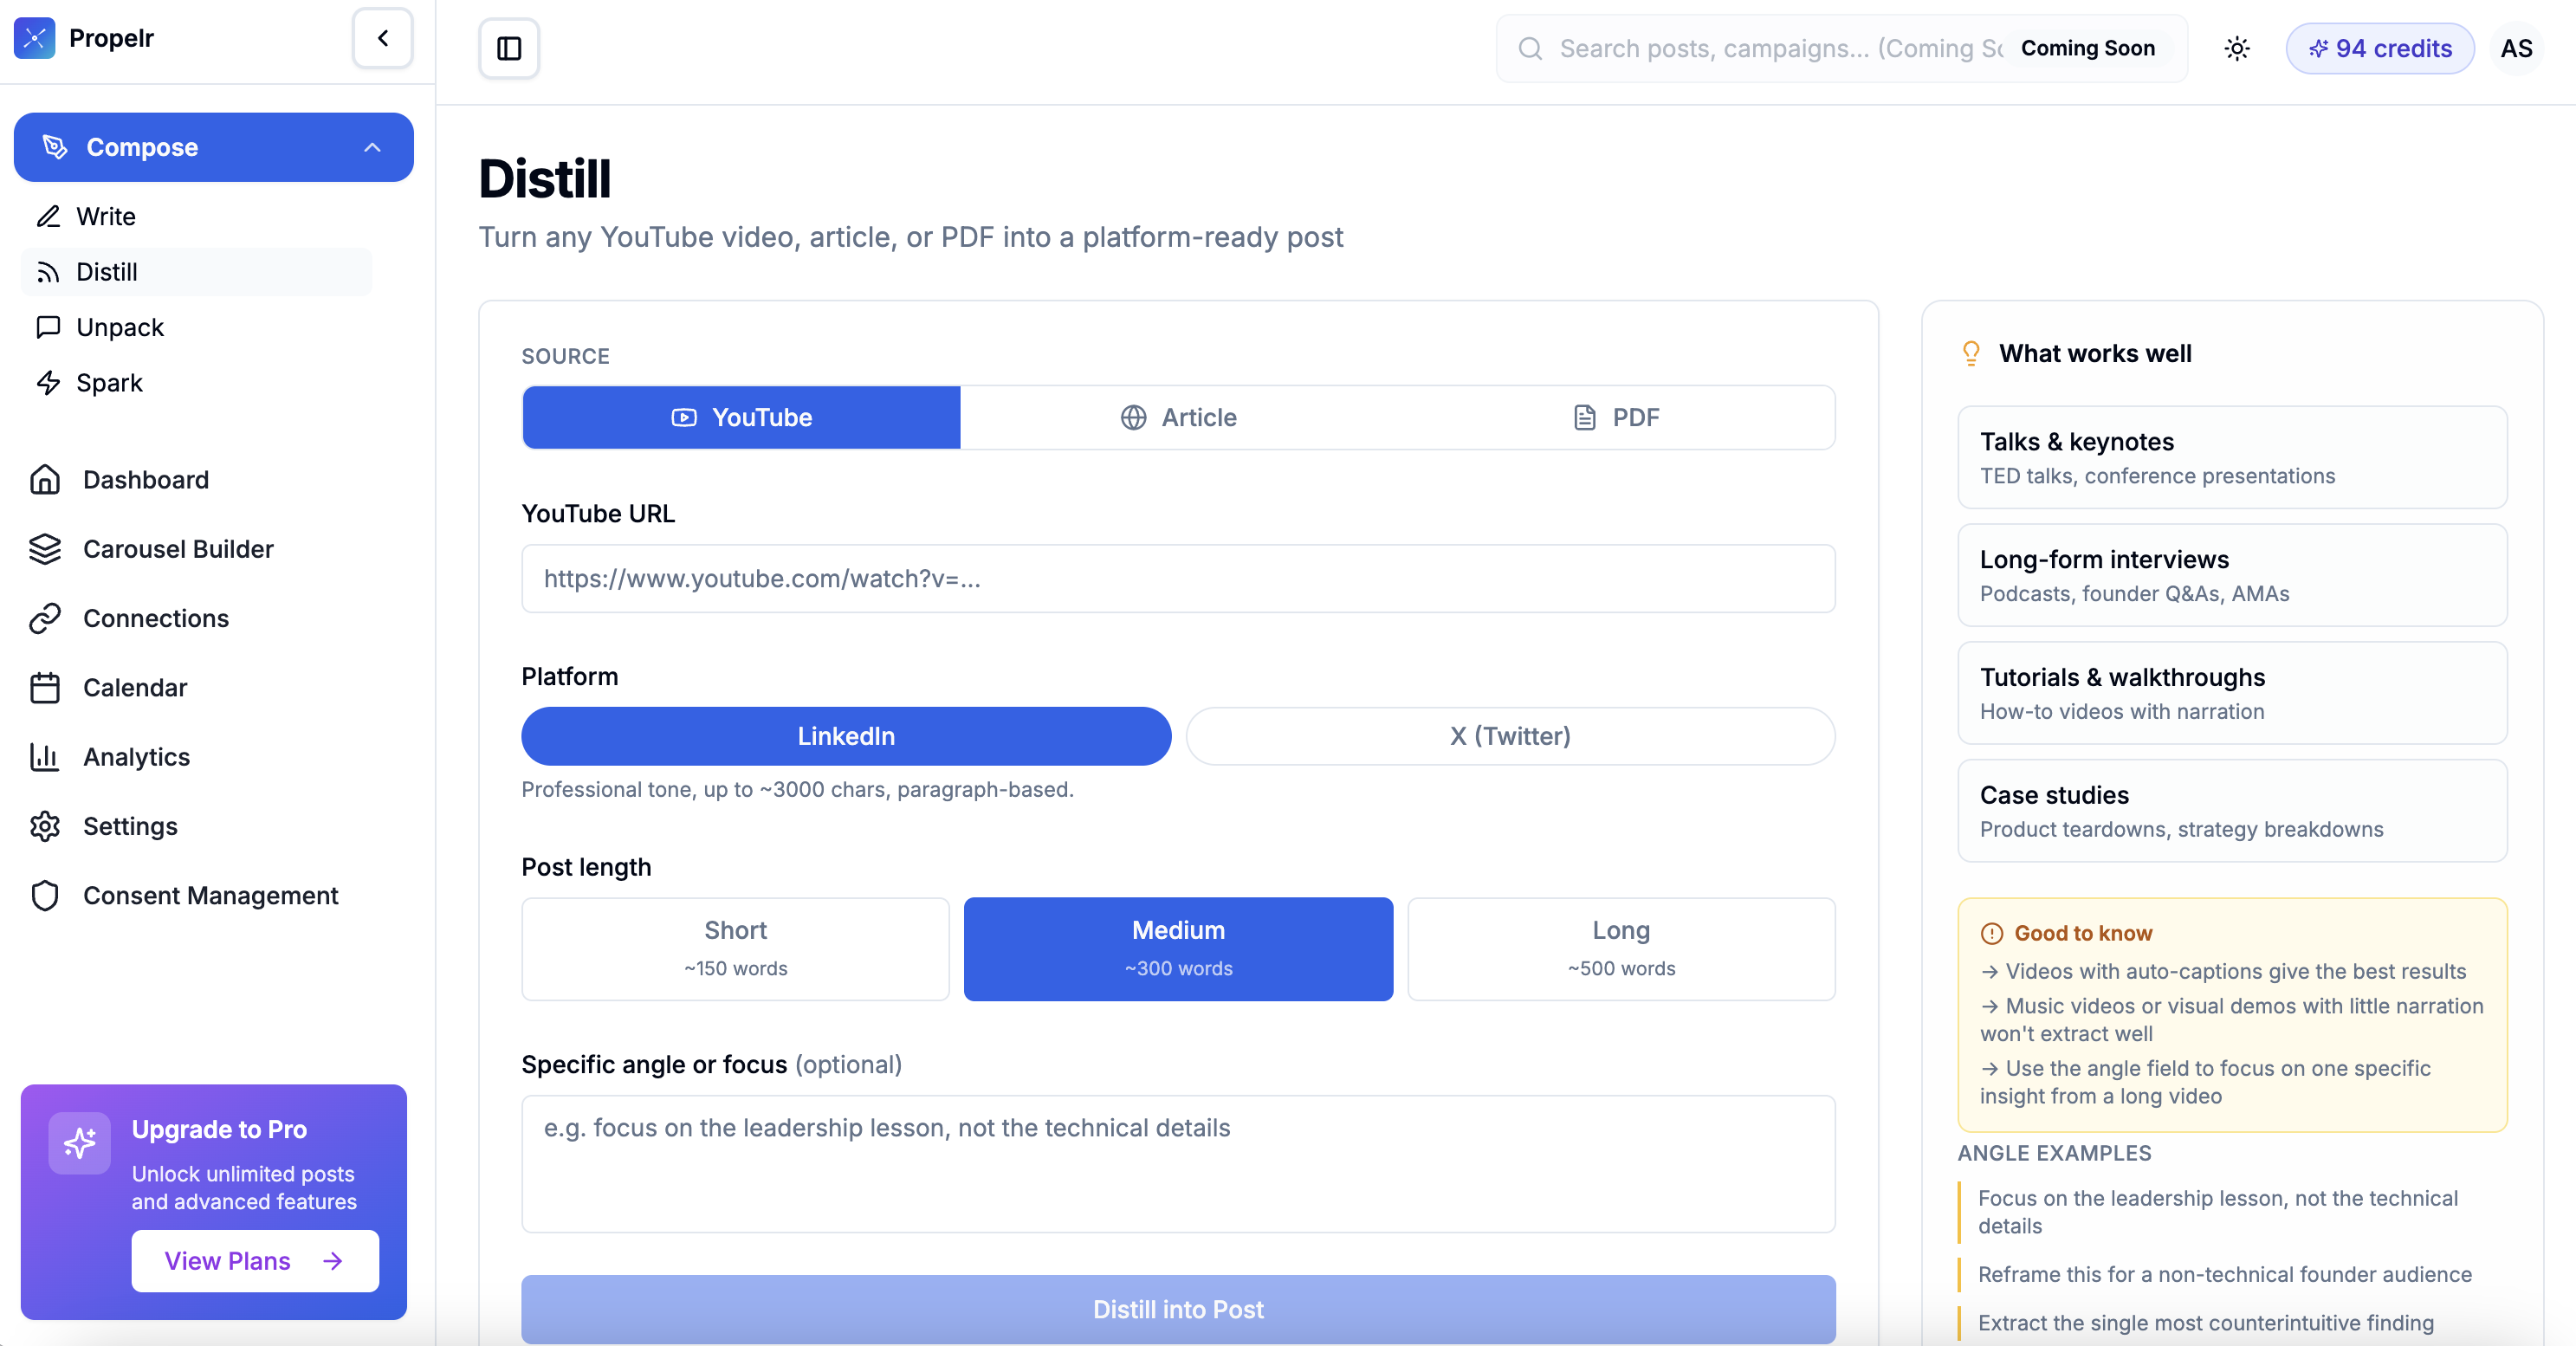This screenshot has height=1346, width=2576.
Task: Choose Long ~500 words post length
Action: (x=1620, y=948)
